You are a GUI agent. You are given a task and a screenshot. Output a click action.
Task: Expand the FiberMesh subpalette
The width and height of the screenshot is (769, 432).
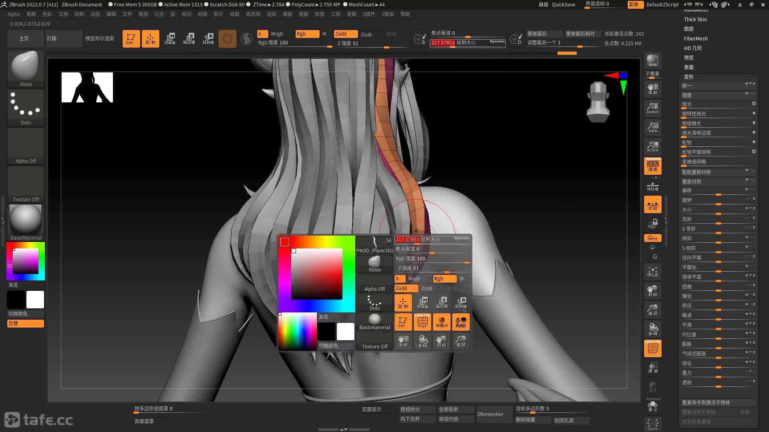pyautogui.click(x=696, y=38)
